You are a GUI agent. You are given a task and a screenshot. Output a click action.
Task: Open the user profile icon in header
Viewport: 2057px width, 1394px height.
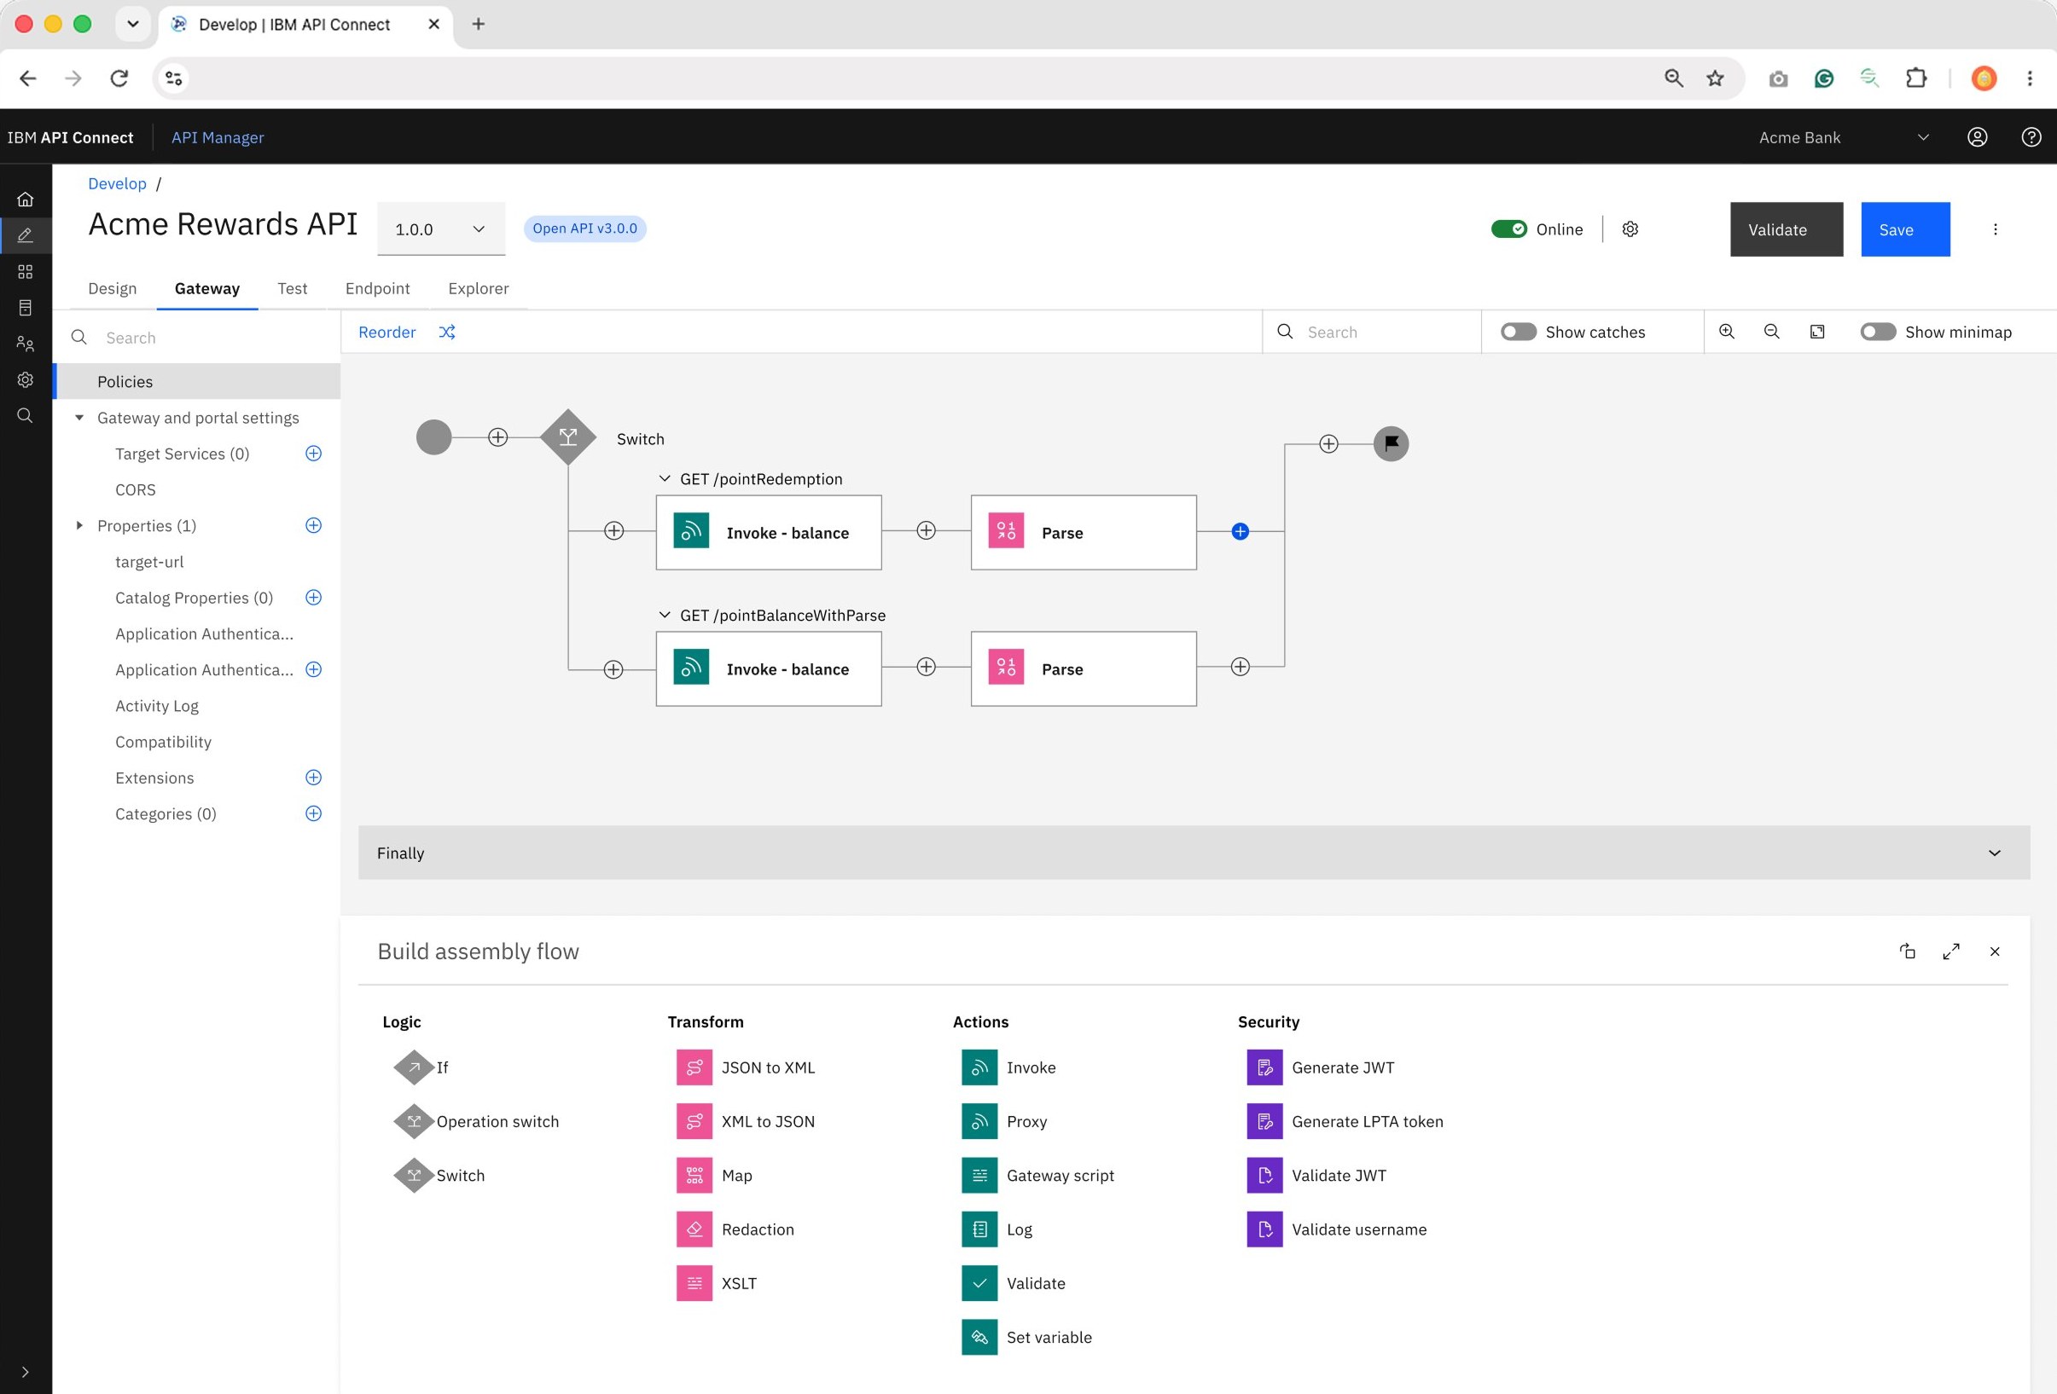[x=1978, y=137]
